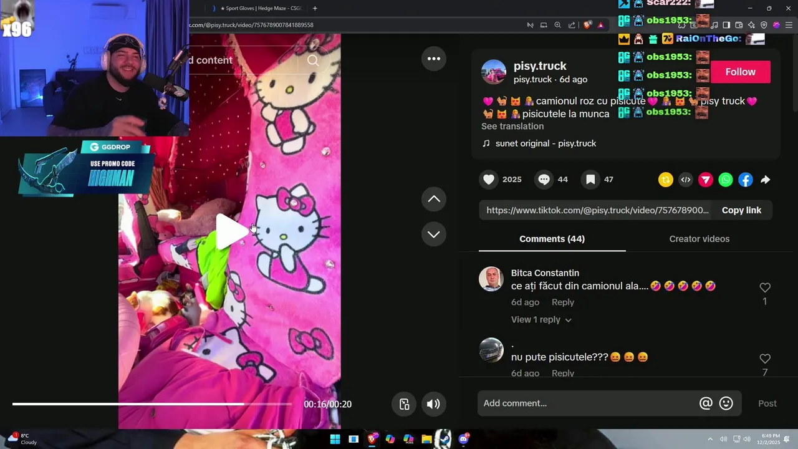This screenshot has width=798, height=449.
Task: Open a new browser tab
Action: click(315, 8)
